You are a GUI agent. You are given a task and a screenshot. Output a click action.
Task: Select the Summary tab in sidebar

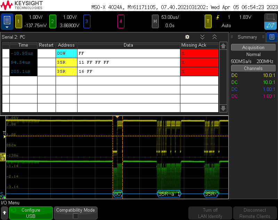(x=247, y=37)
